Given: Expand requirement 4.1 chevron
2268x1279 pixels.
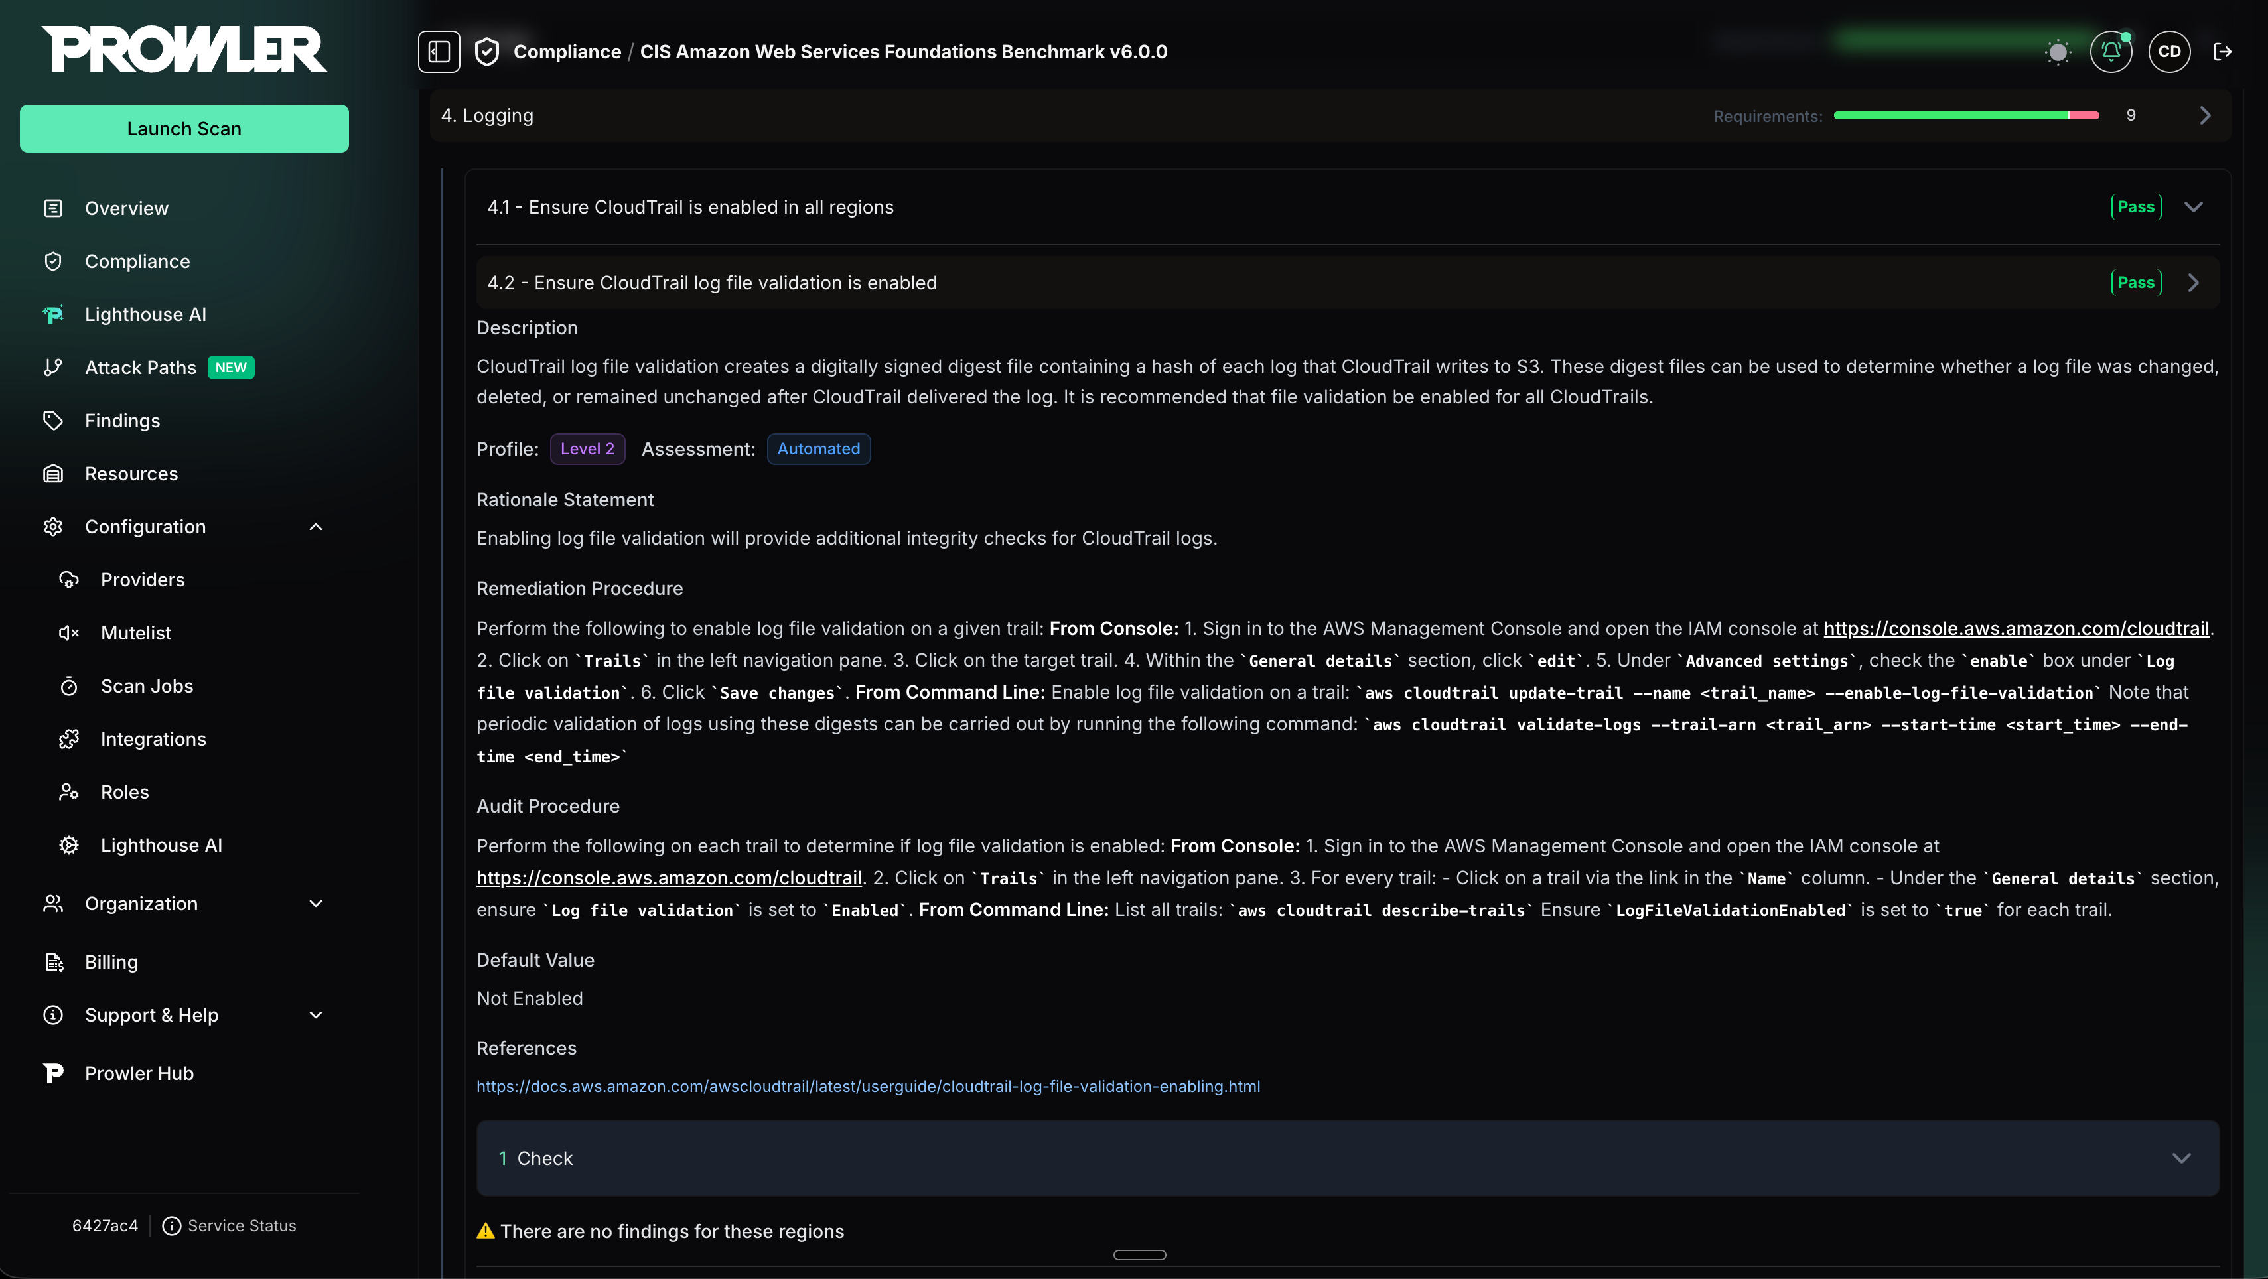Looking at the screenshot, I should click(2193, 207).
